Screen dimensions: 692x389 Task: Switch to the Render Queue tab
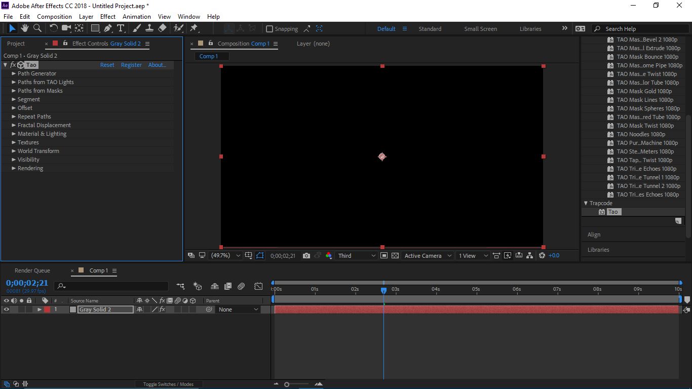coord(32,270)
